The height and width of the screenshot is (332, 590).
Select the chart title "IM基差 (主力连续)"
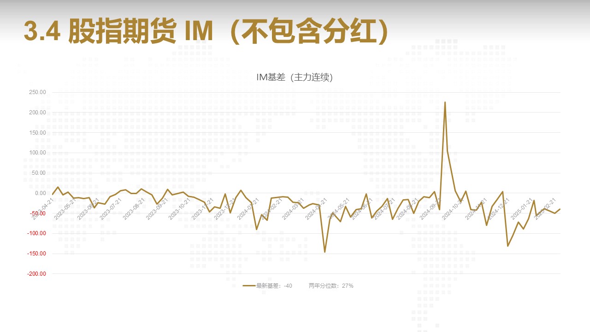pos(294,77)
